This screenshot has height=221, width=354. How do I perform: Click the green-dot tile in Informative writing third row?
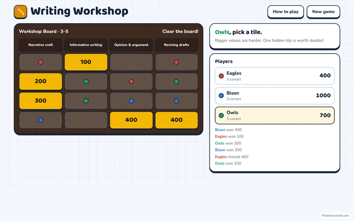tap(86, 101)
